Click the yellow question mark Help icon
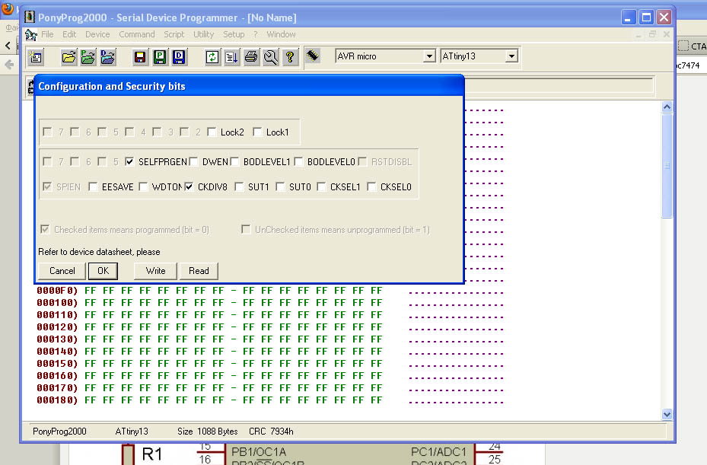This screenshot has height=465, width=707. [289, 57]
